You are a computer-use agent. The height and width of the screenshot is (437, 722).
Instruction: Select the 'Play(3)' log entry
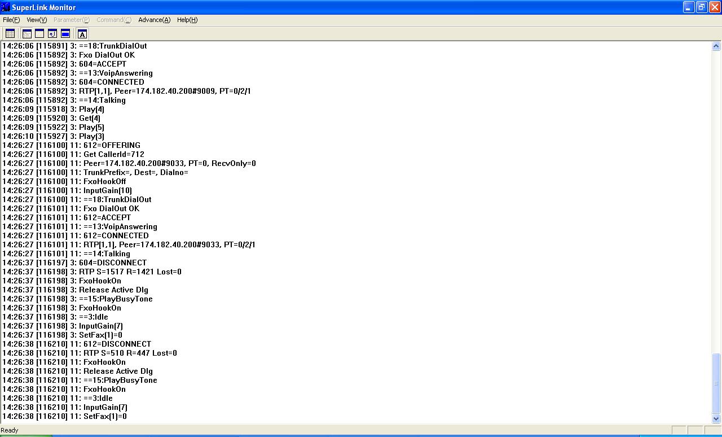pyautogui.click(x=53, y=136)
